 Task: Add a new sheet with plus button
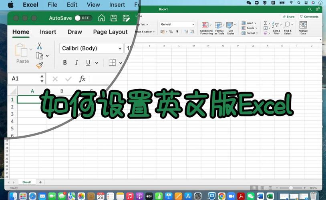coord(40,182)
